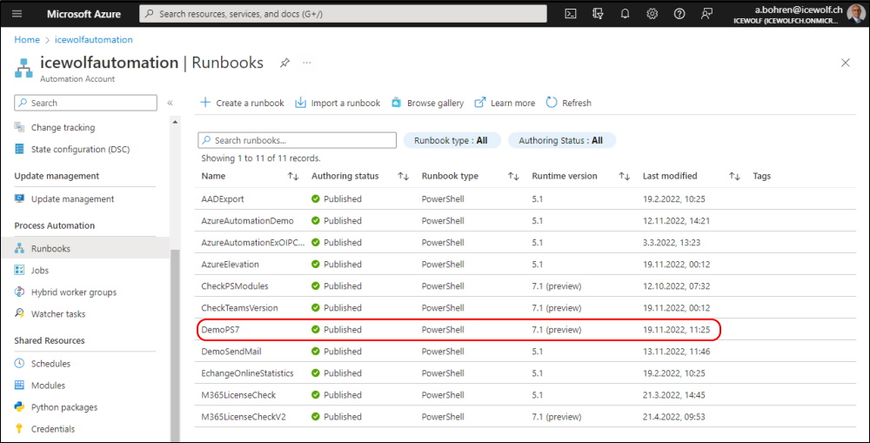Select Import a runbook
Image resolution: width=870 pixels, height=443 pixels.
click(x=338, y=103)
